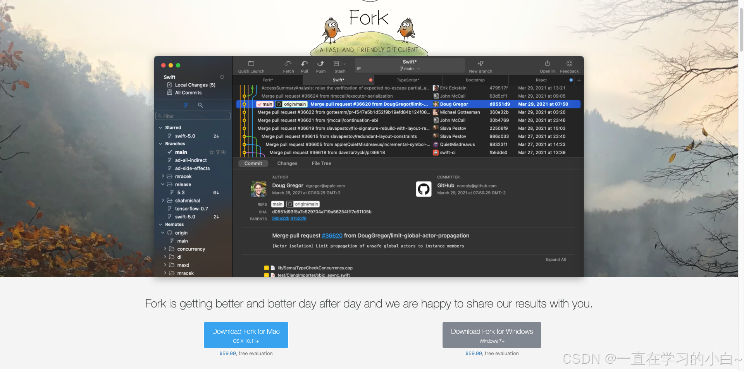Open the File Tree tab
Image resolution: width=744 pixels, height=371 pixels.
tap(321, 163)
